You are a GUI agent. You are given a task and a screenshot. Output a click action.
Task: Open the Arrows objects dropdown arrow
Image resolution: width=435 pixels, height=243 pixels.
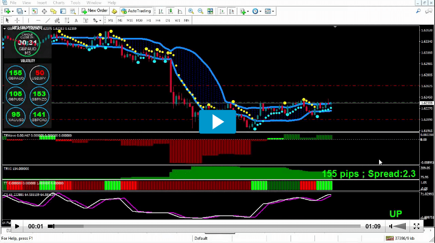(x=100, y=21)
